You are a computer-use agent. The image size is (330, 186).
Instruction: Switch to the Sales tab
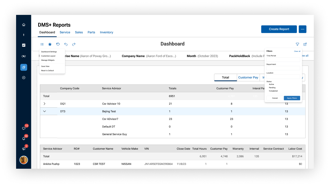79,32
